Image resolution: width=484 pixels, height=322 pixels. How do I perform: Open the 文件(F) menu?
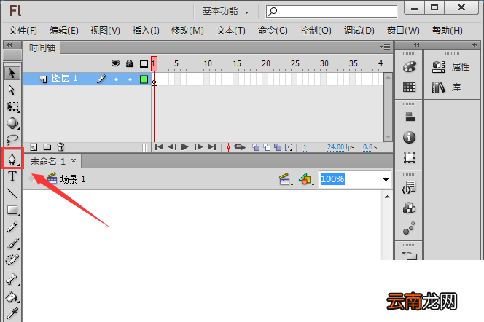[x=23, y=31]
